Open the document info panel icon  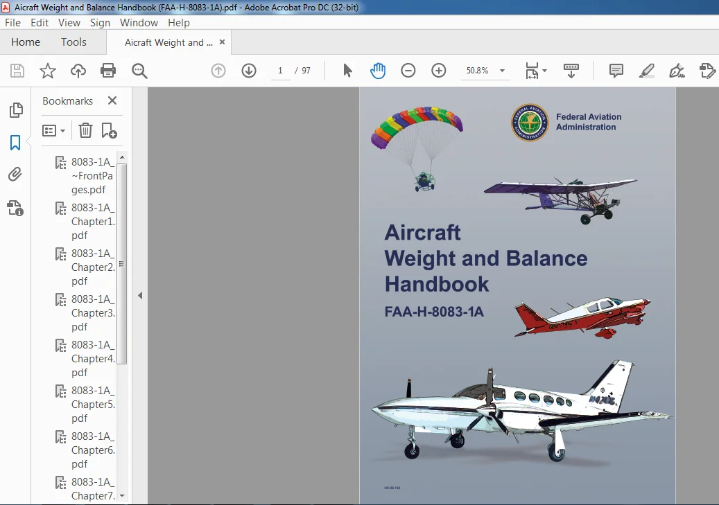click(15, 208)
